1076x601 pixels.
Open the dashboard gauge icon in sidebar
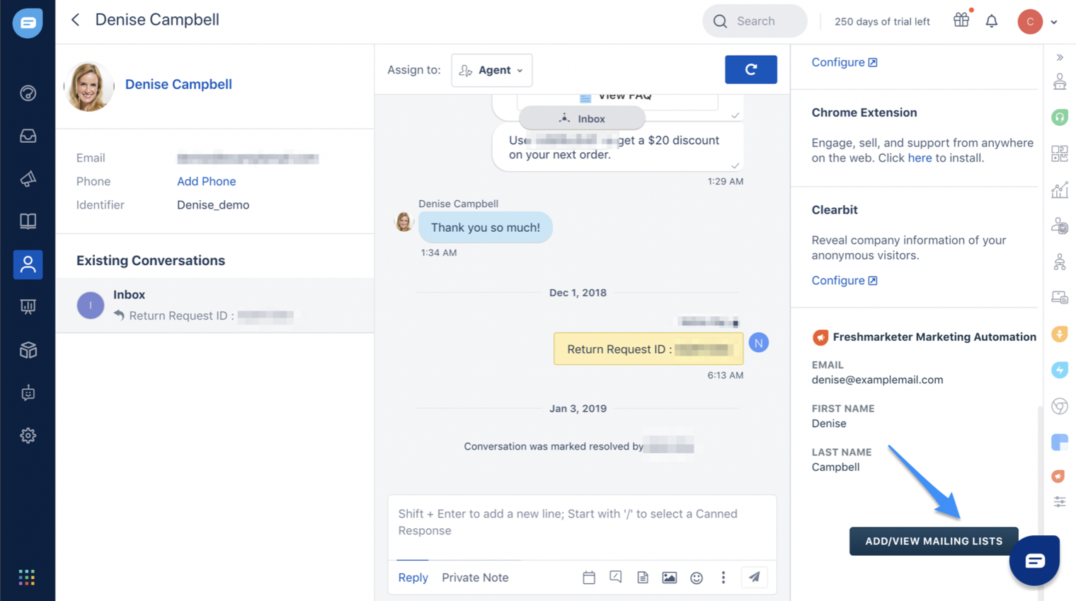[x=28, y=93]
